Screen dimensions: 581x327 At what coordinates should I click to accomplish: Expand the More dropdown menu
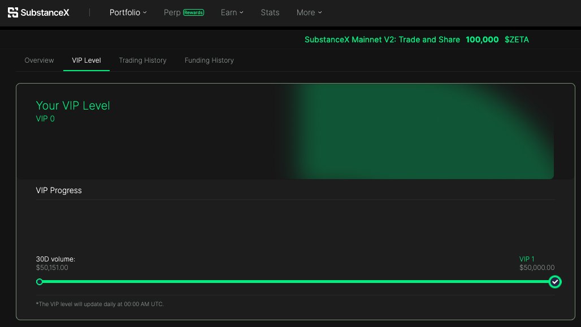point(309,12)
